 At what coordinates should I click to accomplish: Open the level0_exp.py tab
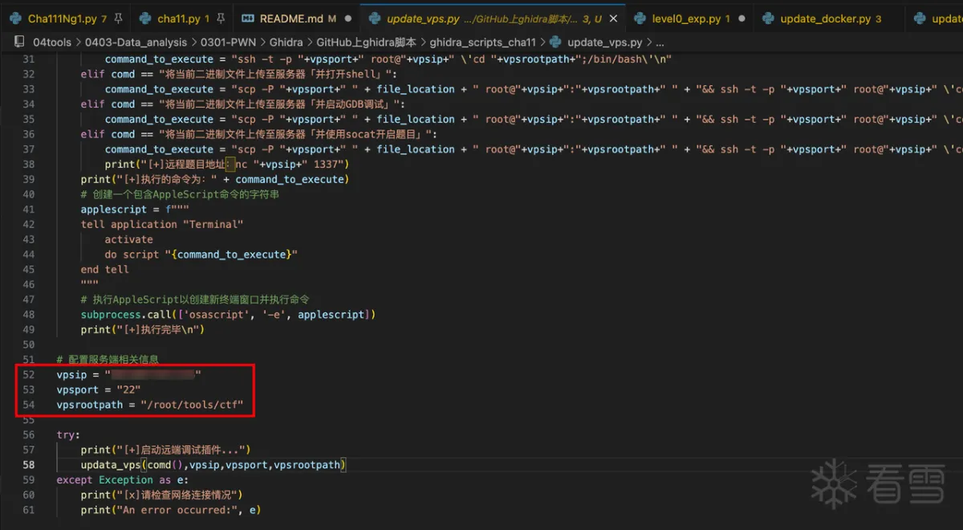(x=687, y=18)
